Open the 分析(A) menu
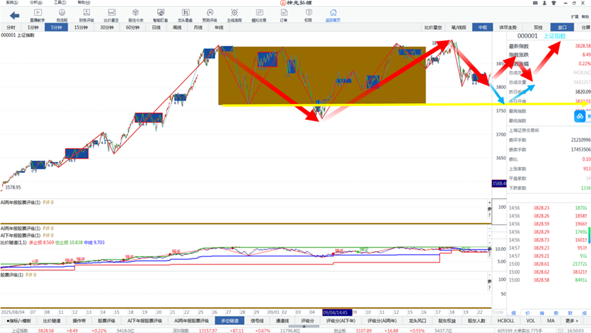The height and width of the screenshot is (333, 591). [36, 3]
